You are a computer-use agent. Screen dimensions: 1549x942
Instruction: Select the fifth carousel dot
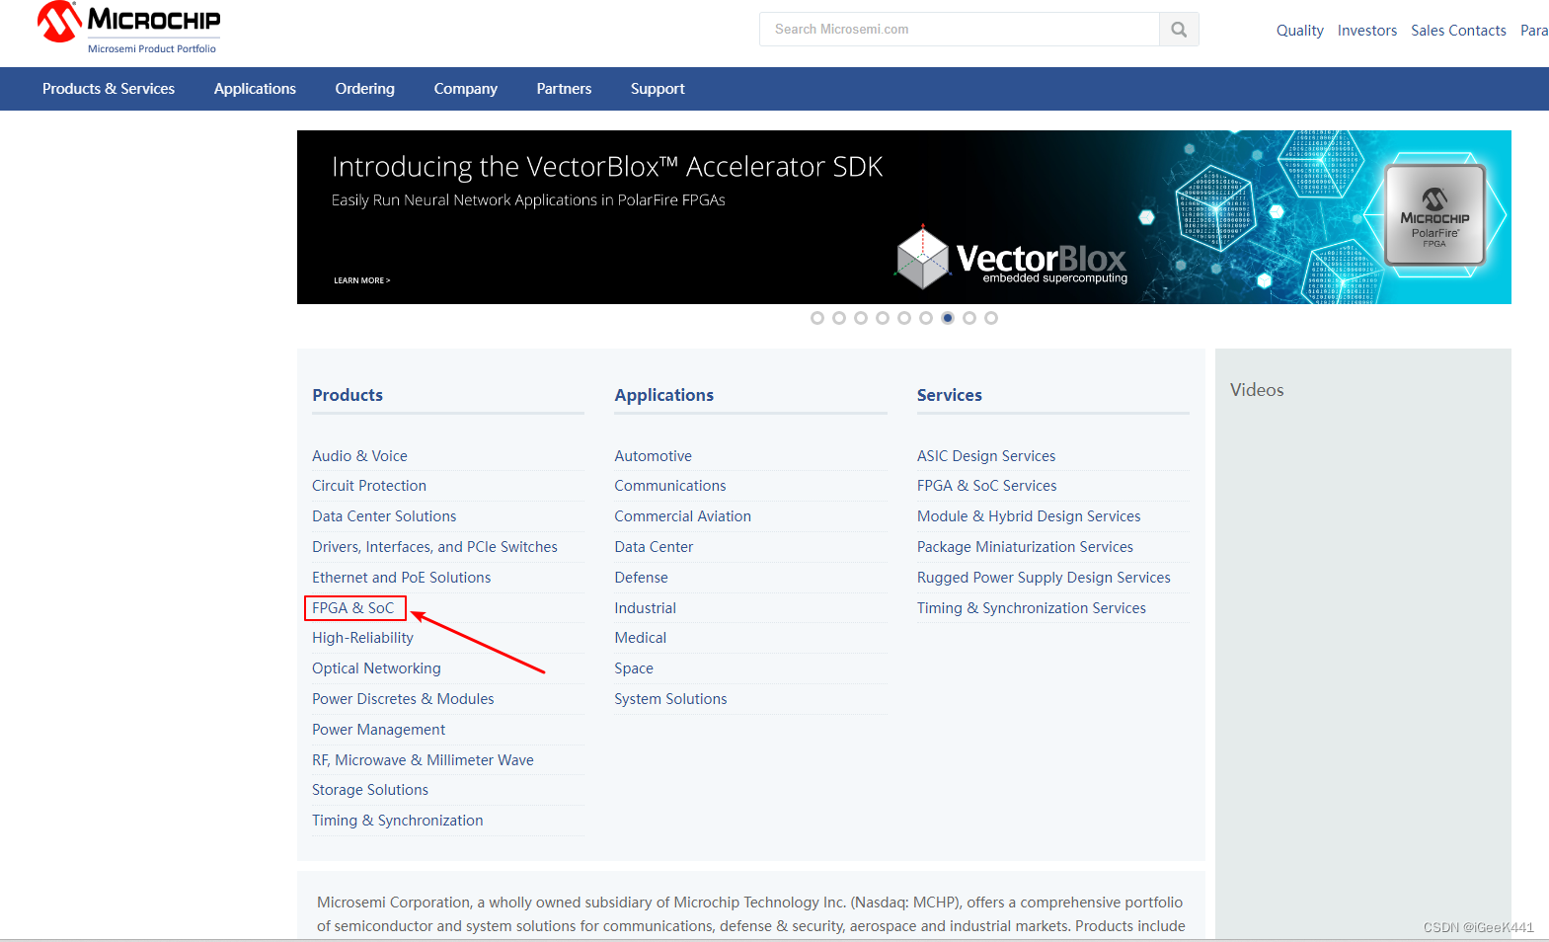(904, 318)
